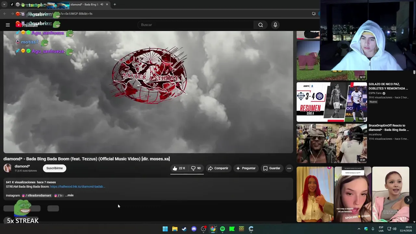Open the YouTube hamburger guide menu
The image size is (416, 234).
point(8,25)
